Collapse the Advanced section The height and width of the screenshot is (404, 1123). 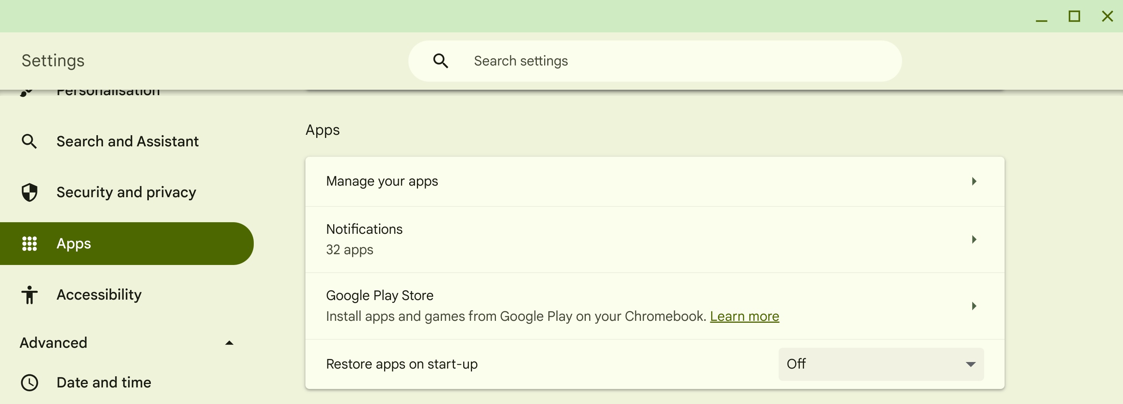tap(230, 343)
